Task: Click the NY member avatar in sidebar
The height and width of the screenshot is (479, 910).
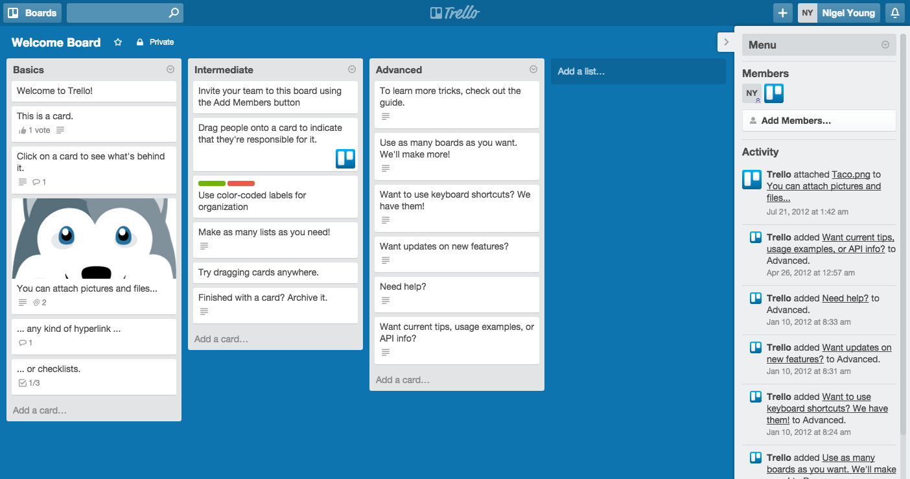Action: coord(752,93)
